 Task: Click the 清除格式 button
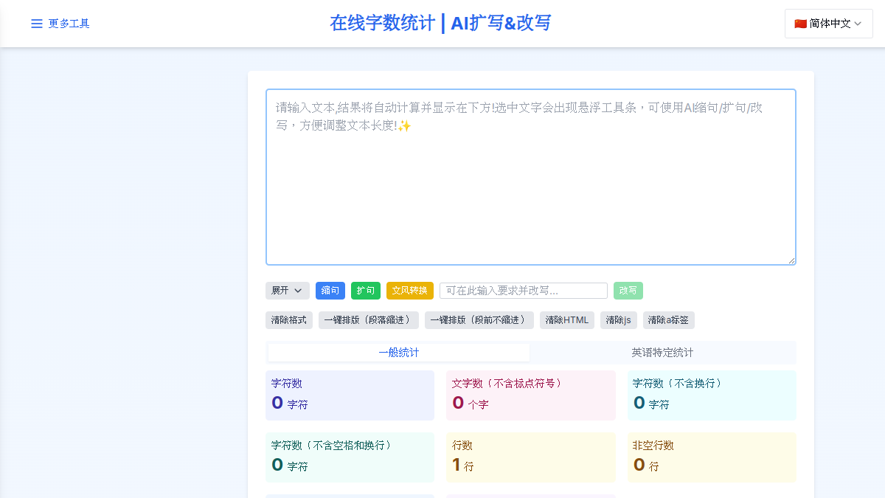click(x=289, y=320)
